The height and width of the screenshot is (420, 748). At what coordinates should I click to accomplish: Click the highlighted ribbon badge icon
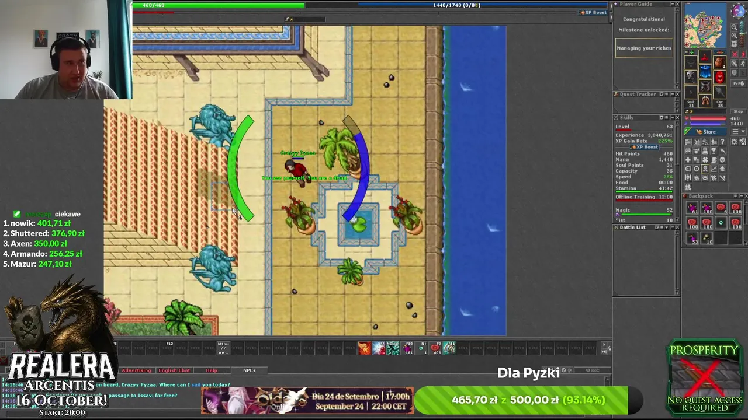(705, 169)
